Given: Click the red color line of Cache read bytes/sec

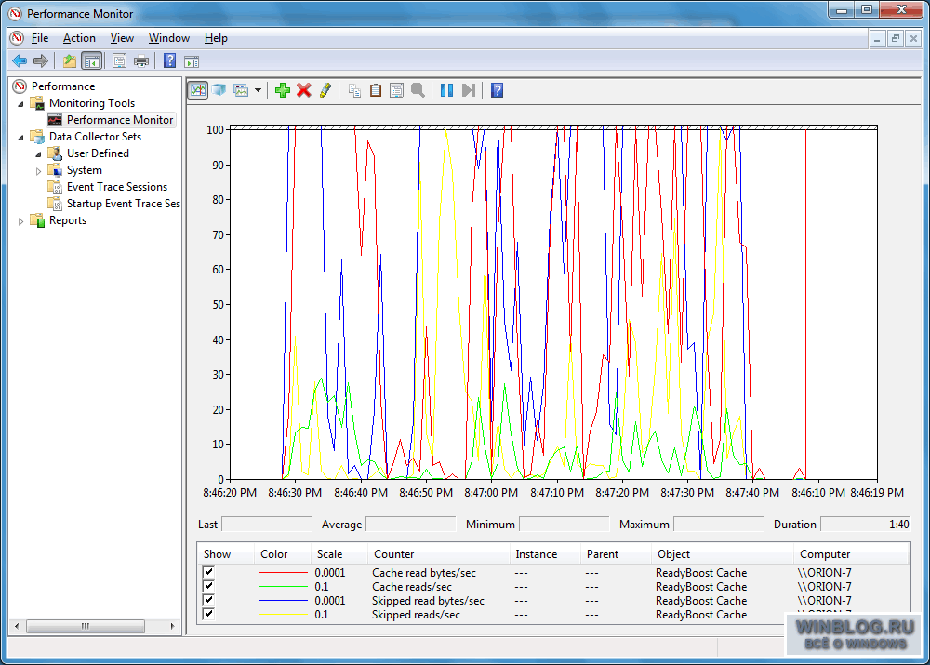Looking at the screenshot, I should 283,572.
